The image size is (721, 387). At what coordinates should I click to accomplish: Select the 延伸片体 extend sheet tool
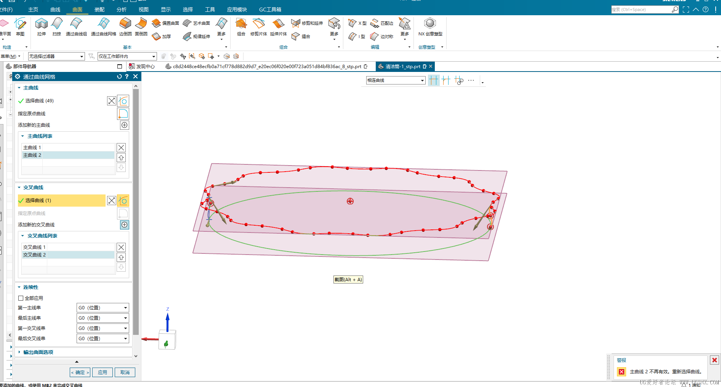(278, 27)
